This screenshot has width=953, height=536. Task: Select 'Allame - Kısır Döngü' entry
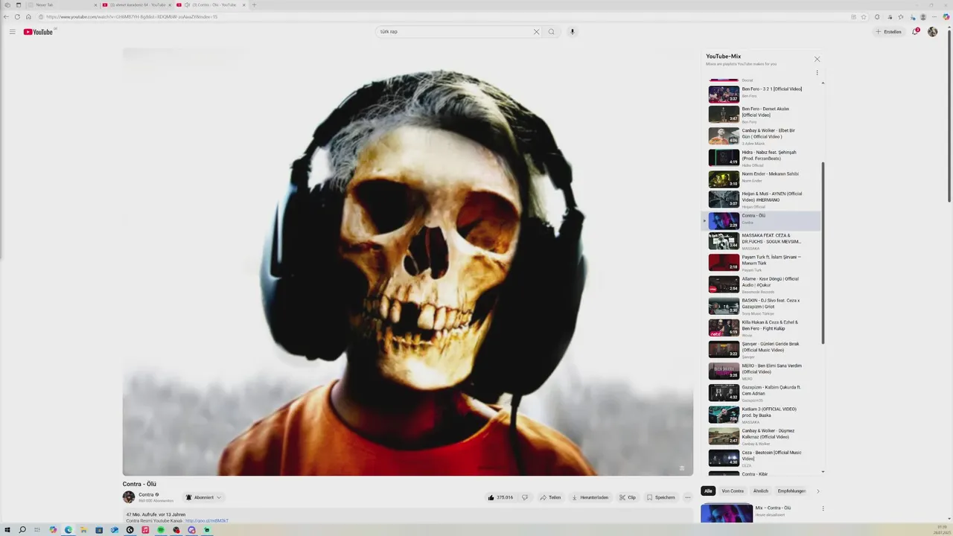pos(762,284)
